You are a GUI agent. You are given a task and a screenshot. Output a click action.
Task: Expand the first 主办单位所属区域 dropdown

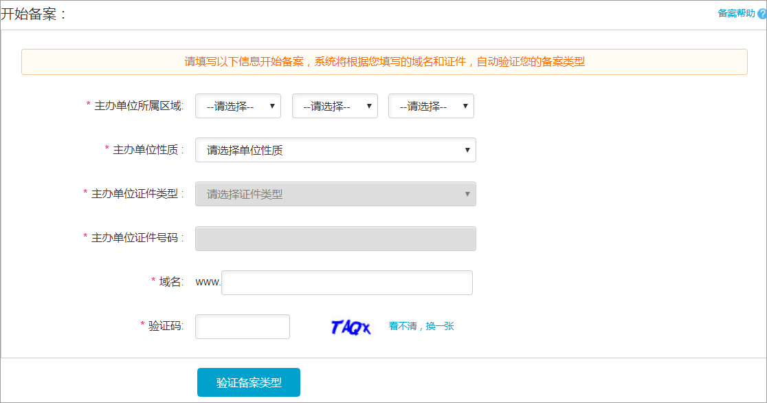tap(238, 107)
